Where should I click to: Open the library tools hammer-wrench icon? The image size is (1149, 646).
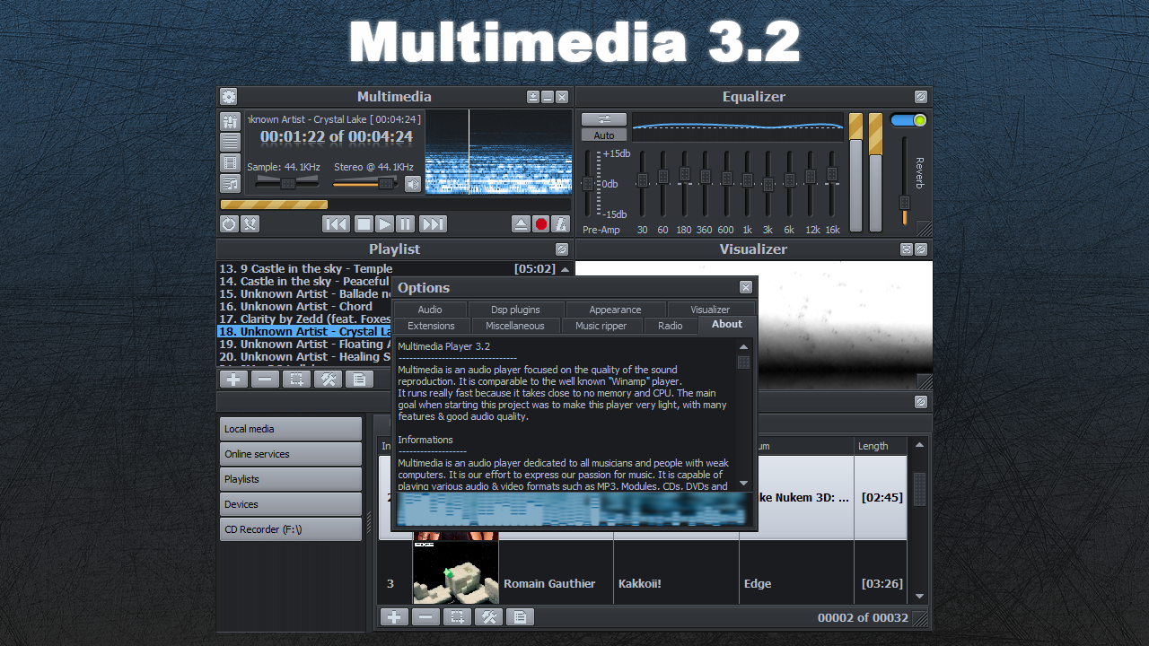[488, 617]
